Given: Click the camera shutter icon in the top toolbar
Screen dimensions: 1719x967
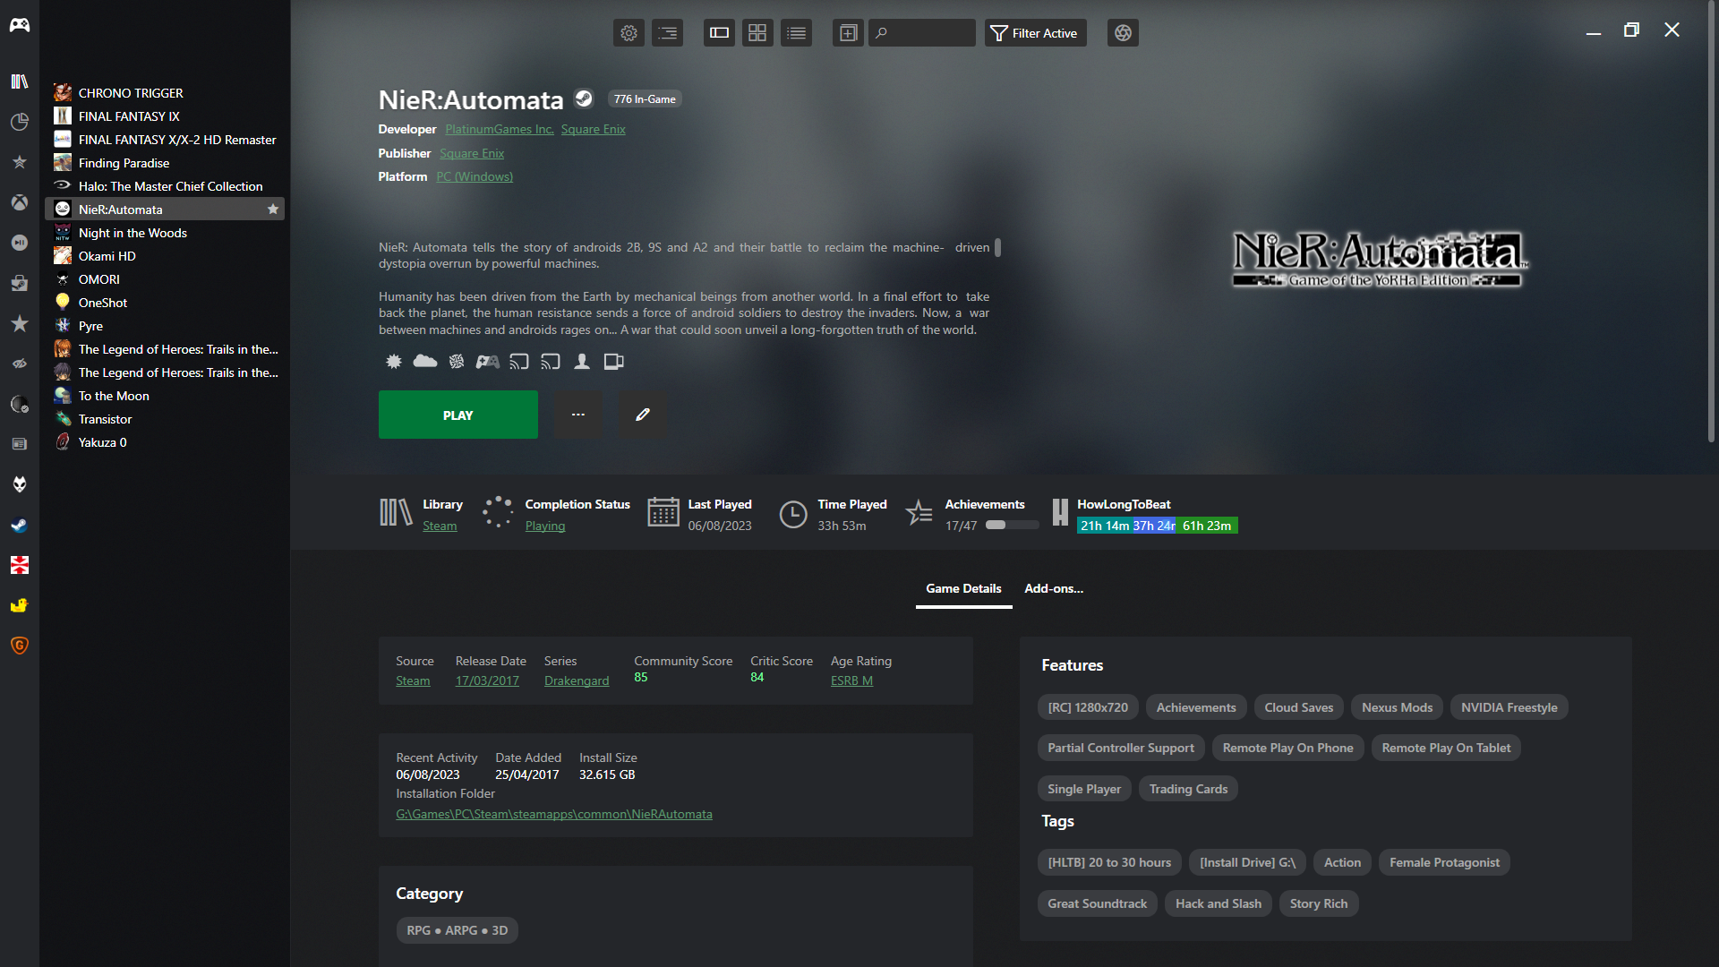Looking at the screenshot, I should click(x=1123, y=33).
